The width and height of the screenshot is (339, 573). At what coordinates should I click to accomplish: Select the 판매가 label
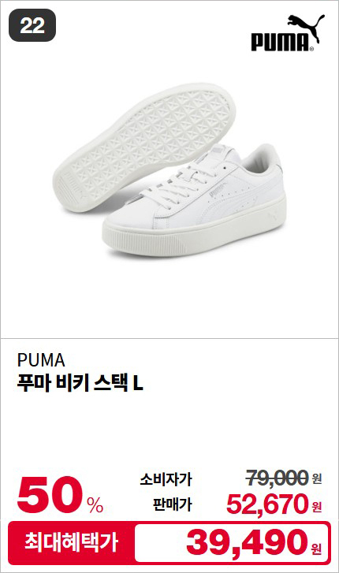tap(173, 504)
